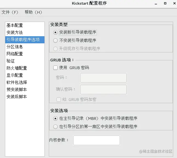Select 在主引导记录 (MBR) 中安装 radio
The width and height of the screenshot is (177, 158).
point(55,119)
